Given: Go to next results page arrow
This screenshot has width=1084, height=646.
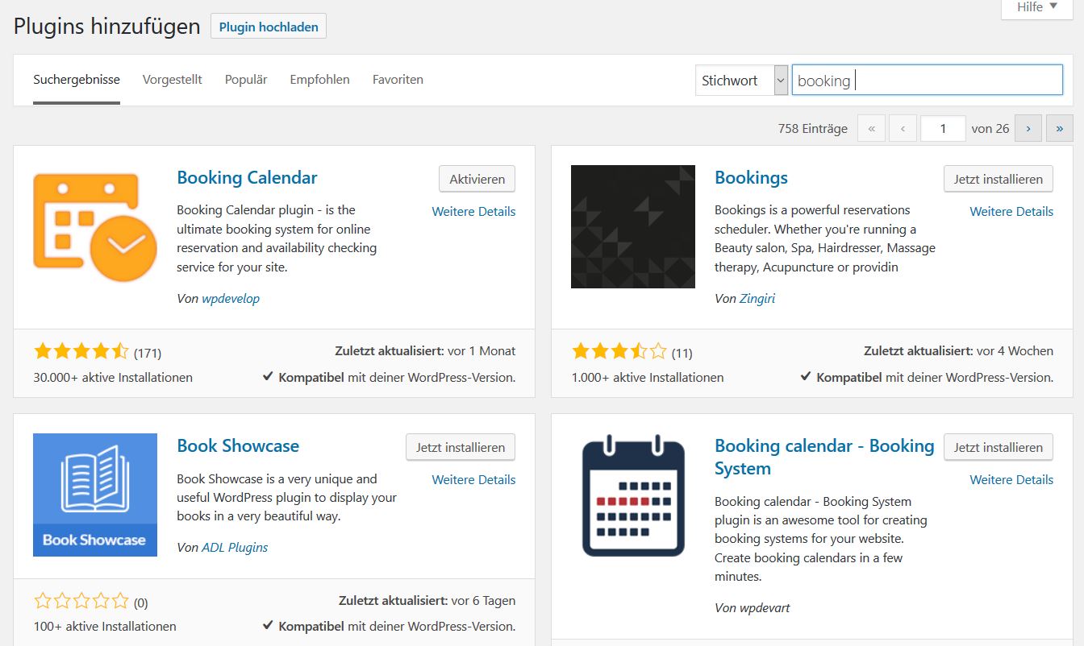Looking at the screenshot, I should point(1028,128).
